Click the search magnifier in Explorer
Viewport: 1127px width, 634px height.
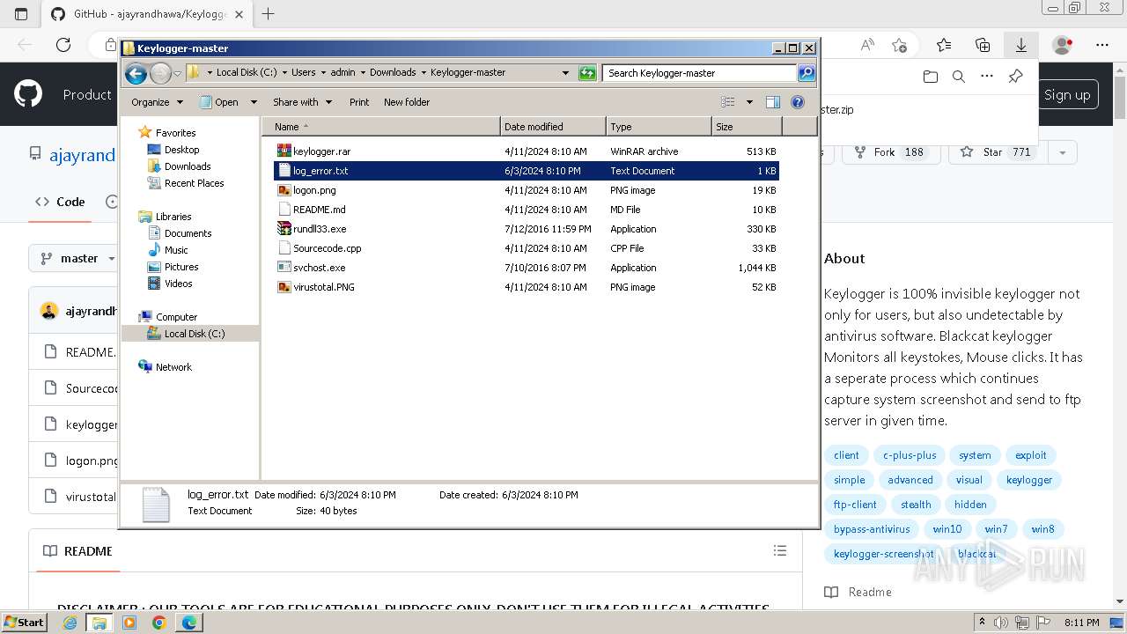tap(807, 73)
